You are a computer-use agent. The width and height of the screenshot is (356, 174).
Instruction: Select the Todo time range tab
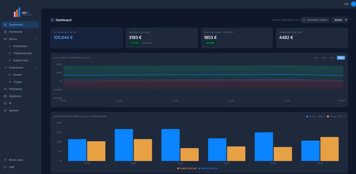[341, 58]
